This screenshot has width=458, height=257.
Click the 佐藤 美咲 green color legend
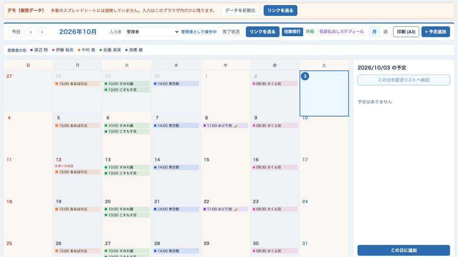pos(110,50)
